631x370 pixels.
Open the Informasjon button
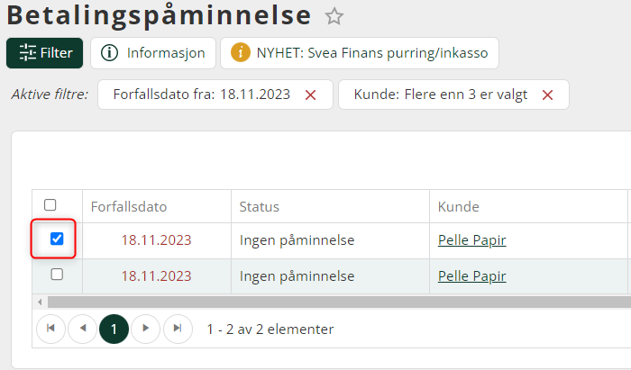(x=153, y=53)
